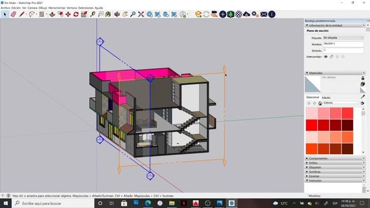The width and height of the screenshot is (370, 208).
Task: Select the Rectangle shape tool
Action: (42, 14)
